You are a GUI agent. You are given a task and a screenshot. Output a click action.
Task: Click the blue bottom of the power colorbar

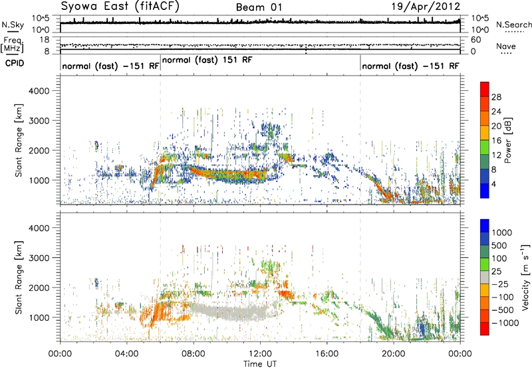pyautogui.click(x=485, y=191)
